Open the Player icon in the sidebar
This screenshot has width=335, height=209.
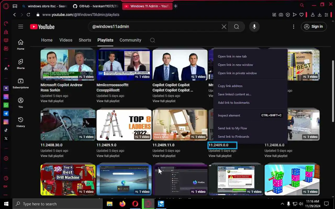point(6,158)
